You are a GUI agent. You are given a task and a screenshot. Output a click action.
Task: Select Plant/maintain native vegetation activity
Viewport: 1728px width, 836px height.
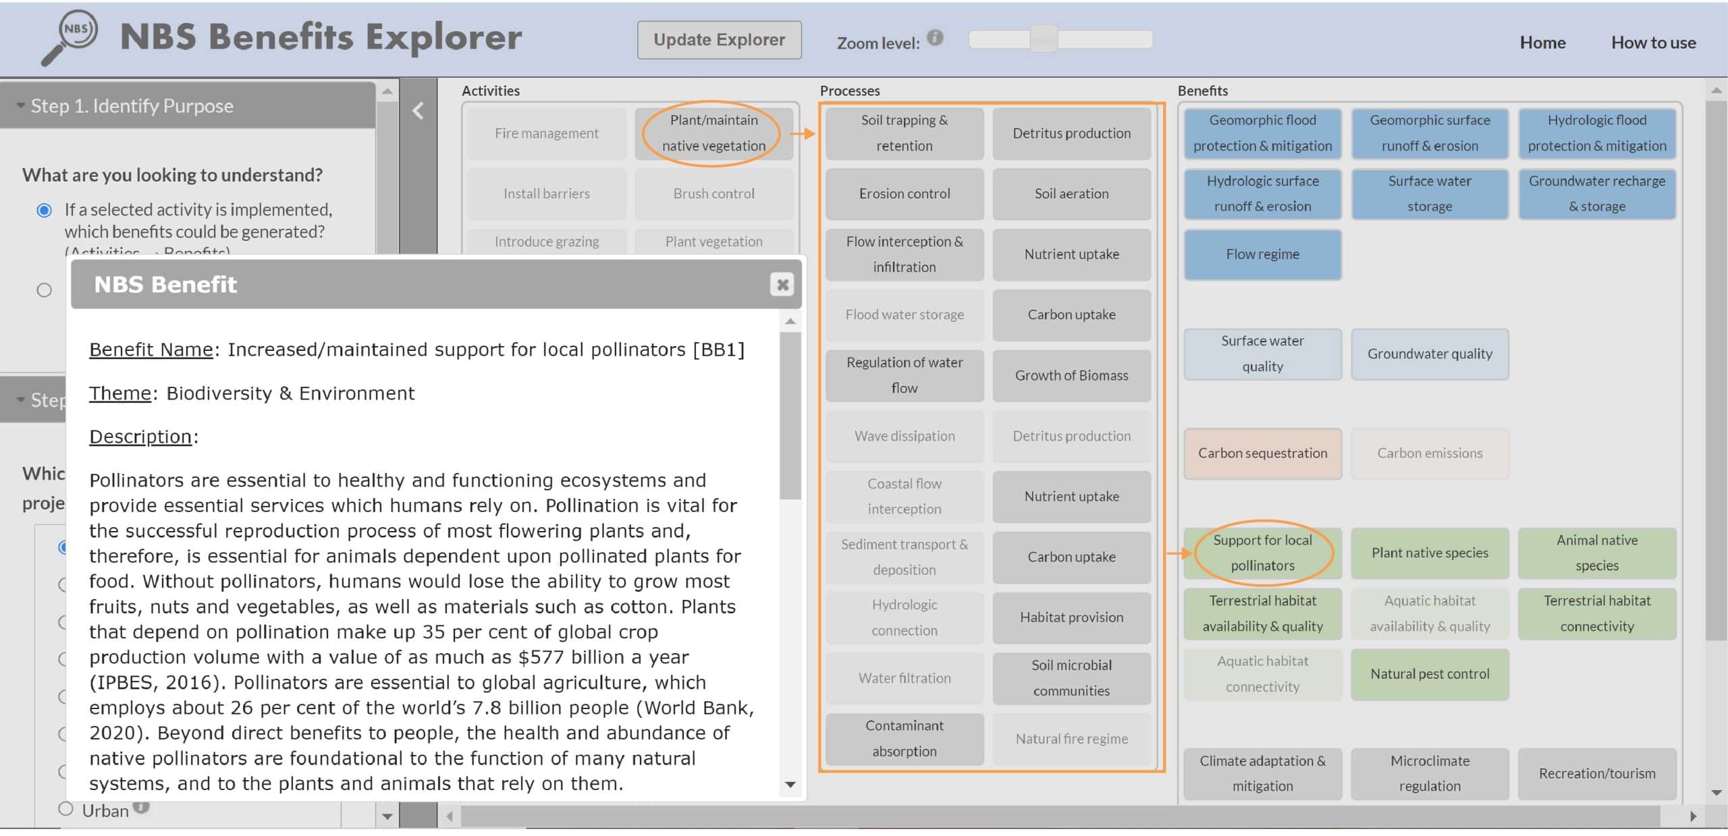[713, 134]
